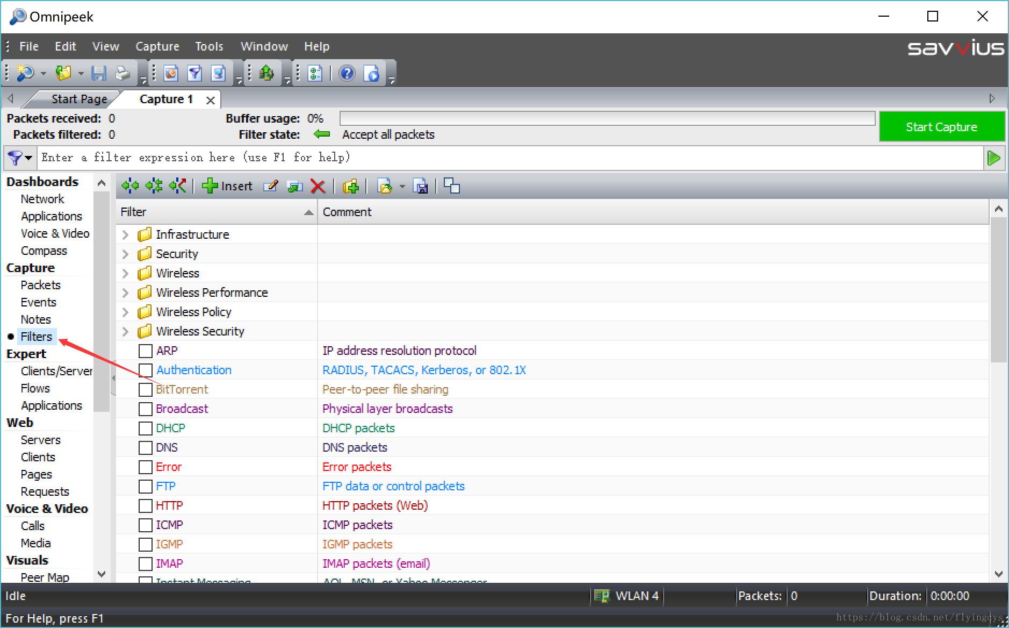The height and width of the screenshot is (628, 1009).
Task: Click the funnel icon beside filter expression box
Action: pos(16,158)
